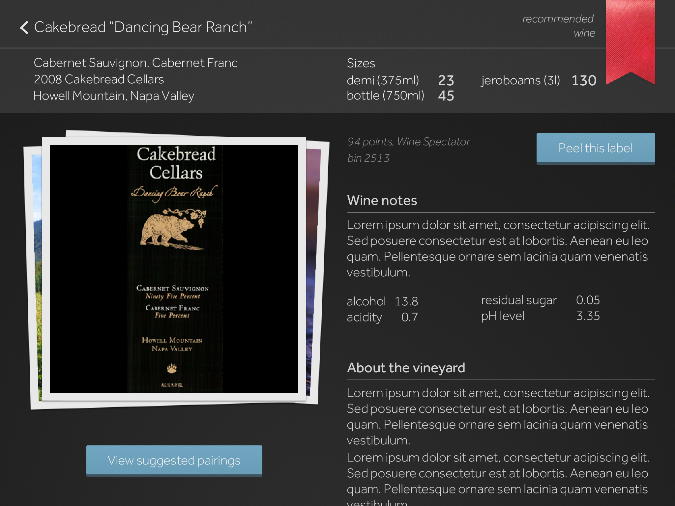Open View suggested pairings
The width and height of the screenshot is (675, 506).
click(x=174, y=460)
